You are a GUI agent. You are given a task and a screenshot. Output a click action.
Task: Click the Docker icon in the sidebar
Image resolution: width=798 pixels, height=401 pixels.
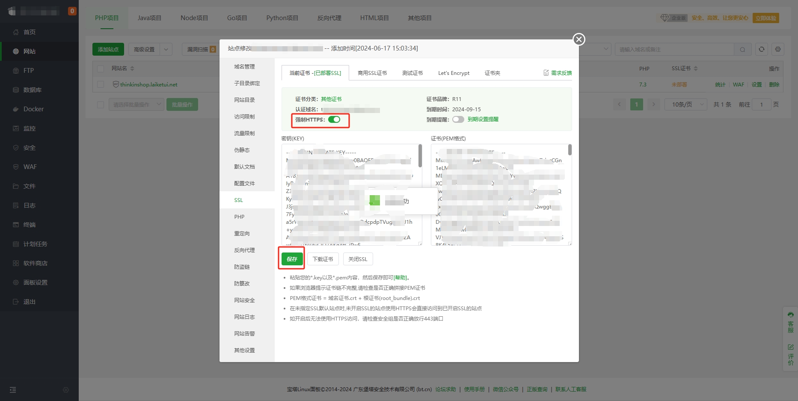[x=16, y=109]
